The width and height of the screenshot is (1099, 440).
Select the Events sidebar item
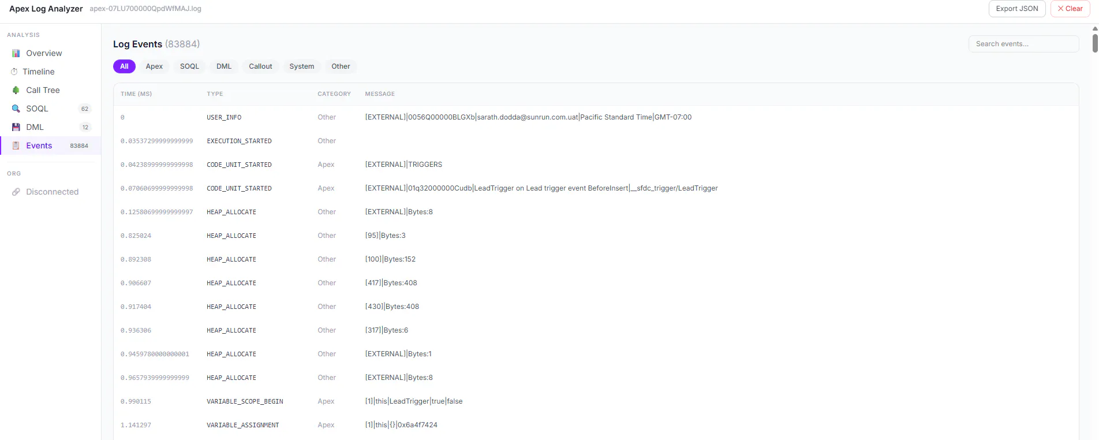click(51, 146)
